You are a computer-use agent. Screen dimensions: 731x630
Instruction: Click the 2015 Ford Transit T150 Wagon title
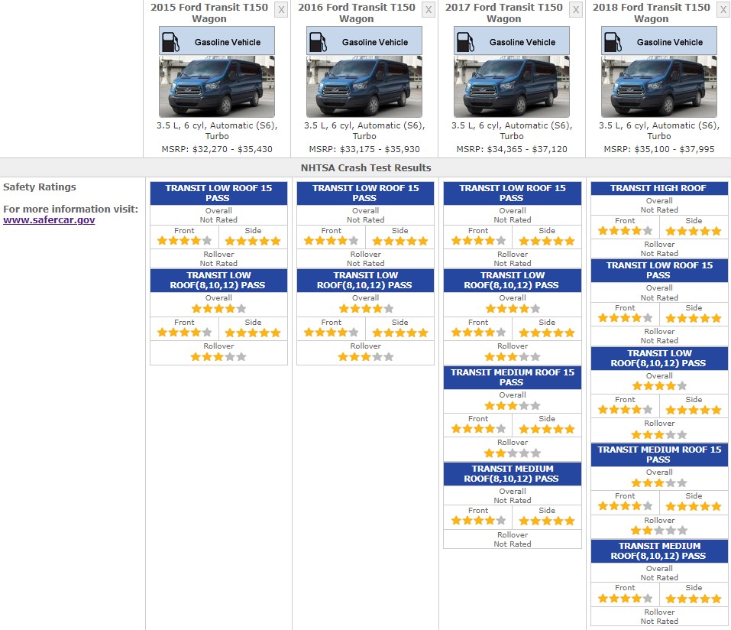209,13
